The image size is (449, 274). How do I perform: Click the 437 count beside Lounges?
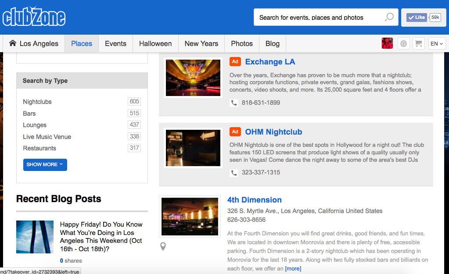pyautogui.click(x=134, y=125)
